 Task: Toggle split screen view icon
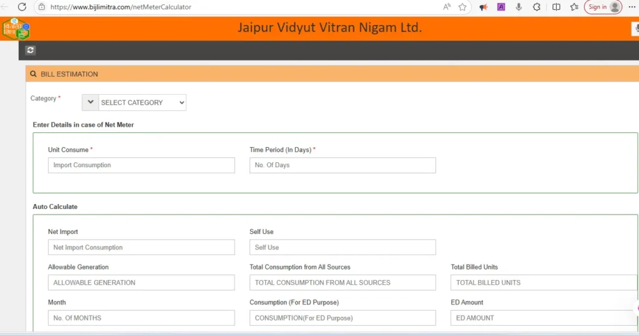pos(556,7)
